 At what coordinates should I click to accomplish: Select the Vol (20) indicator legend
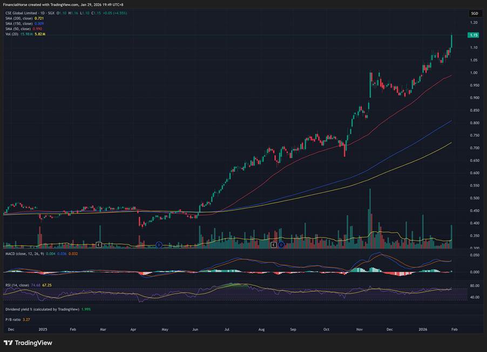coord(13,34)
